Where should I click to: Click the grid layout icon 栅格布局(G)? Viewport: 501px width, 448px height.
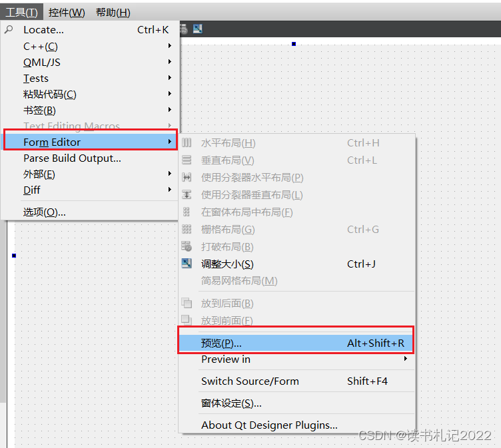point(187,229)
